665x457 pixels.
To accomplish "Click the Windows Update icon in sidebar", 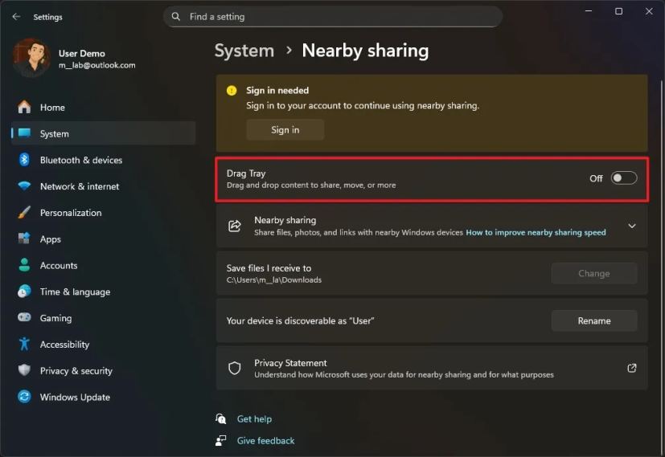I will point(24,398).
